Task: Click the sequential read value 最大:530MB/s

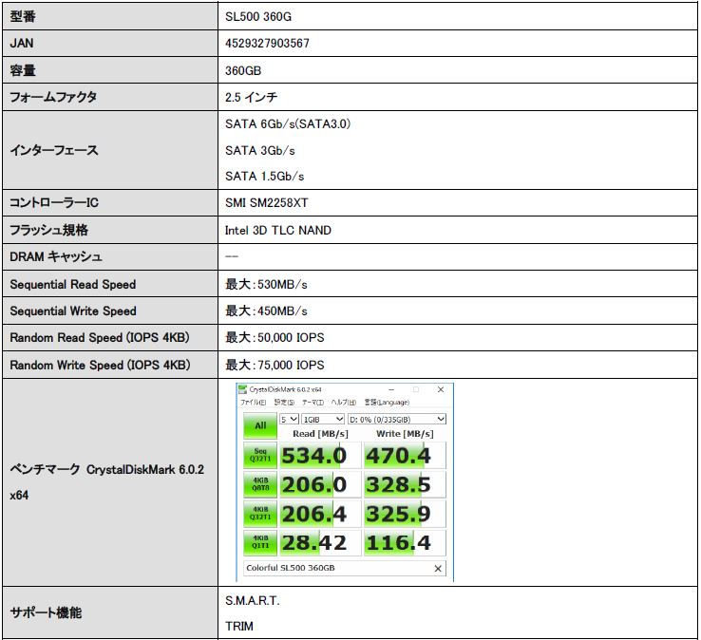Action: 267,284
